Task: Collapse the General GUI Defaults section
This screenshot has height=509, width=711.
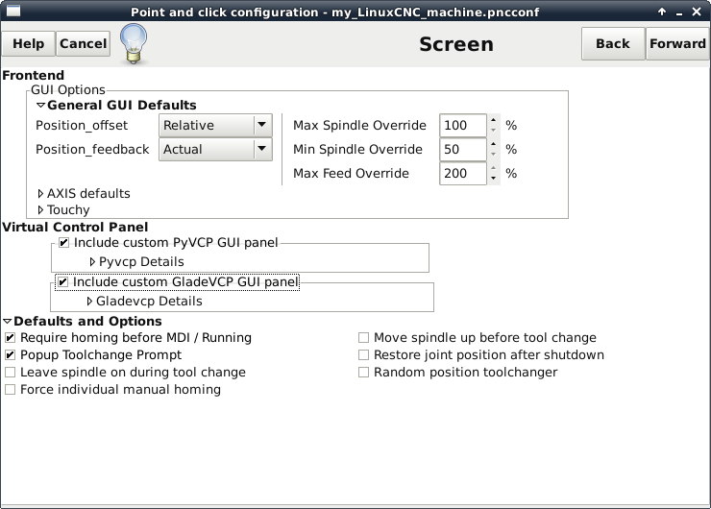Action: pos(41,106)
